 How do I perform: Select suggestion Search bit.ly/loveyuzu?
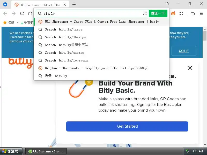[102, 60]
